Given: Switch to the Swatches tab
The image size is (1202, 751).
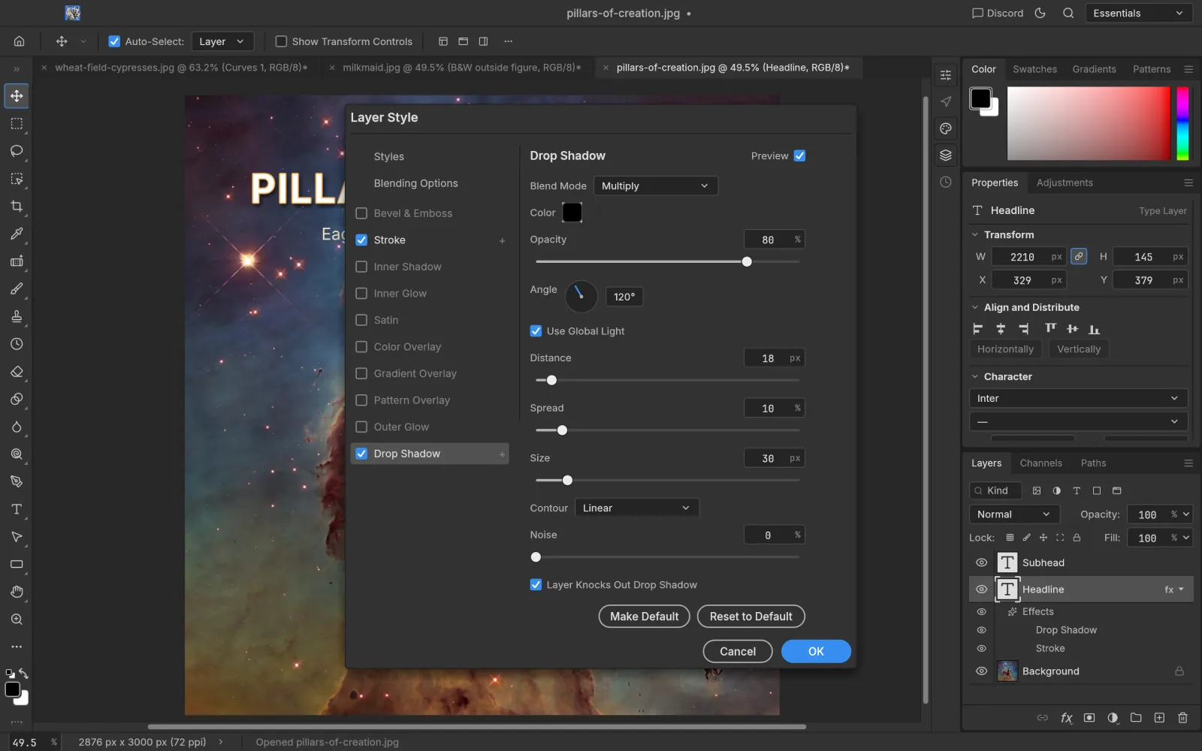Looking at the screenshot, I should (x=1034, y=69).
